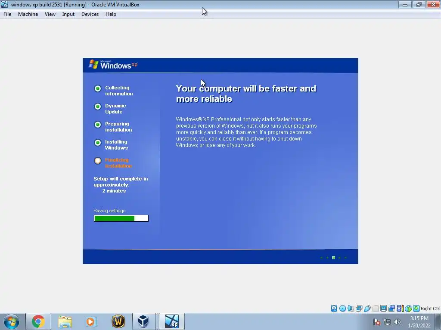The image size is (441, 330).
Task: Switch to VirtualBox Manager taskbar button
Action: coord(144,321)
